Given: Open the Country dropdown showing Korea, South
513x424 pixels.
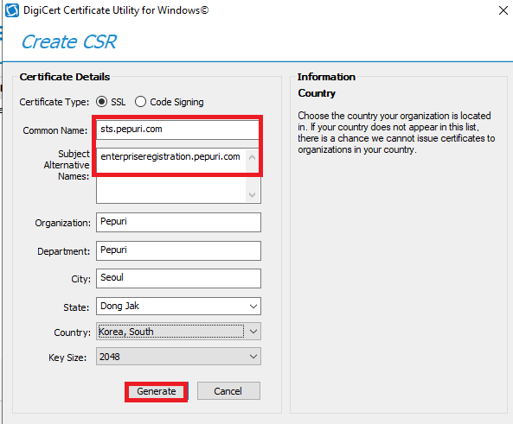Looking at the screenshot, I should (x=178, y=332).
